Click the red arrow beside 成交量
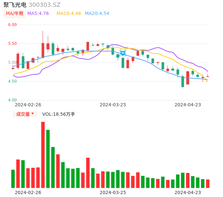Viewport: 223px width, 197px height. [33, 114]
